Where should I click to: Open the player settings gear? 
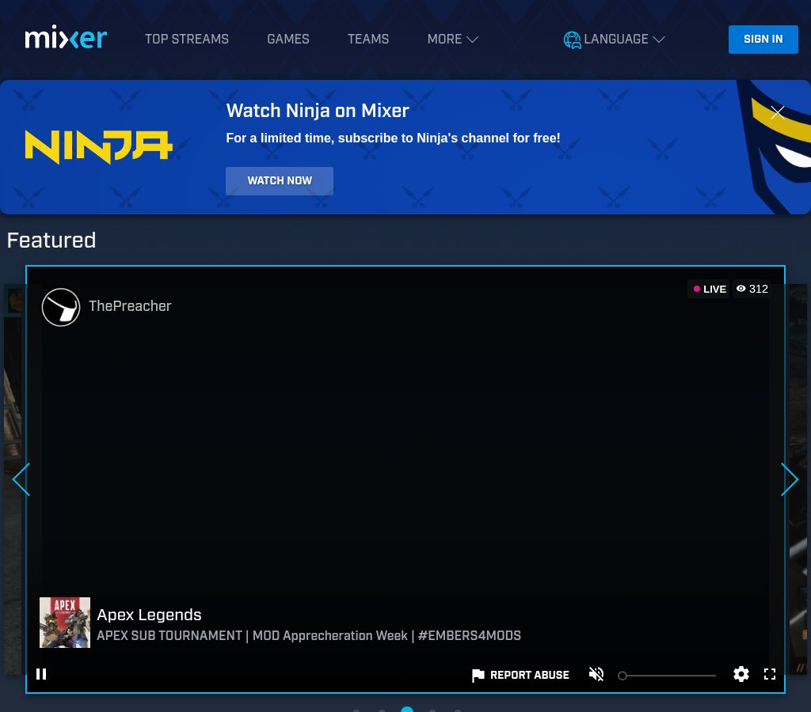(741, 674)
